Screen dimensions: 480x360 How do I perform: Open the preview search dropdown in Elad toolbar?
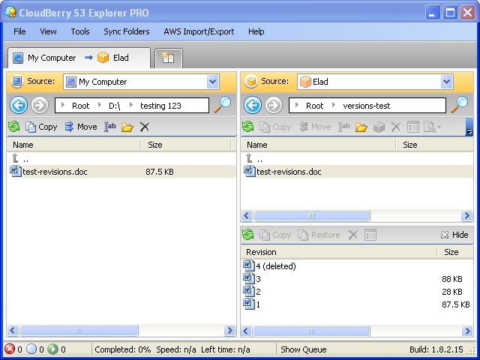(x=432, y=127)
